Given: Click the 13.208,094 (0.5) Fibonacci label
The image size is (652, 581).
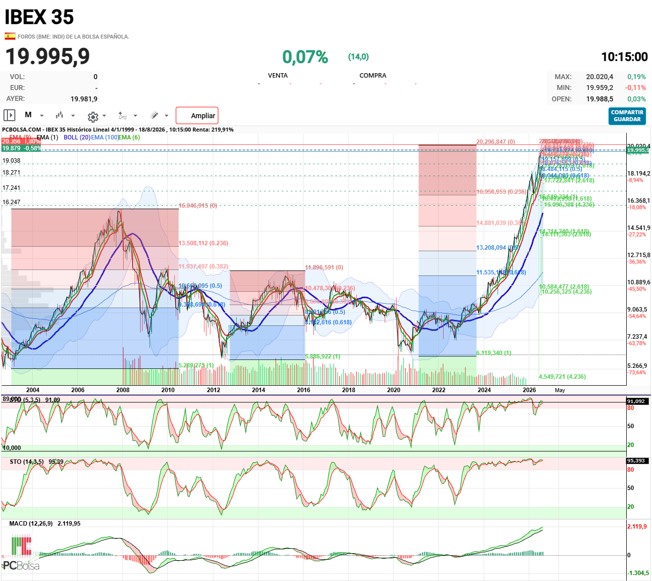Looking at the screenshot, I should pos(498,248).
